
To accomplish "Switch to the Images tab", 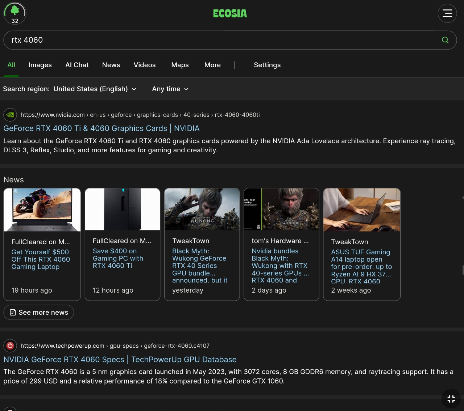I will point(40,65).
